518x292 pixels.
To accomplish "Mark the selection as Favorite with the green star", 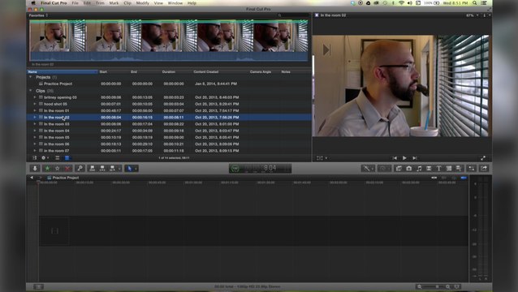I will 47,168.
